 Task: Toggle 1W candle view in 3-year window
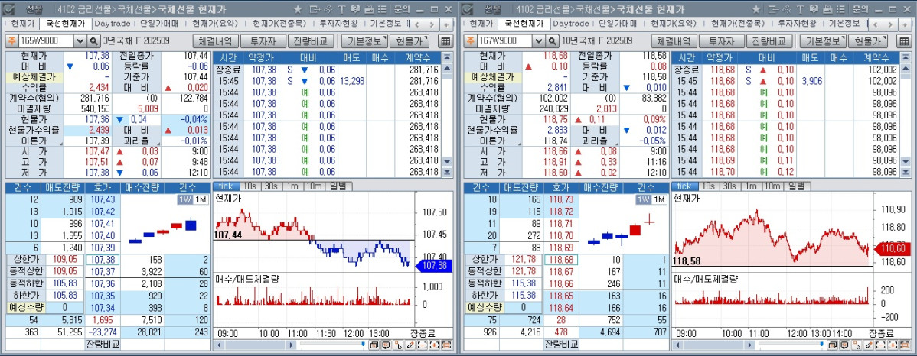tap(184, 199)
